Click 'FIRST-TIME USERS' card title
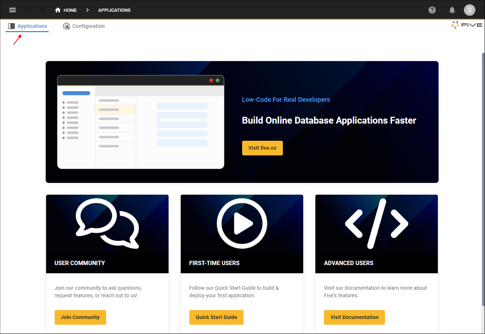 click(214, 263)
